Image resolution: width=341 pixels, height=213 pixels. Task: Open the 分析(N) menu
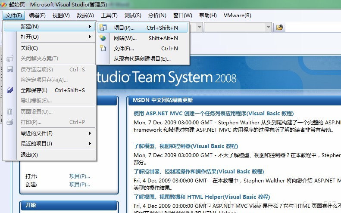[157, 15]
